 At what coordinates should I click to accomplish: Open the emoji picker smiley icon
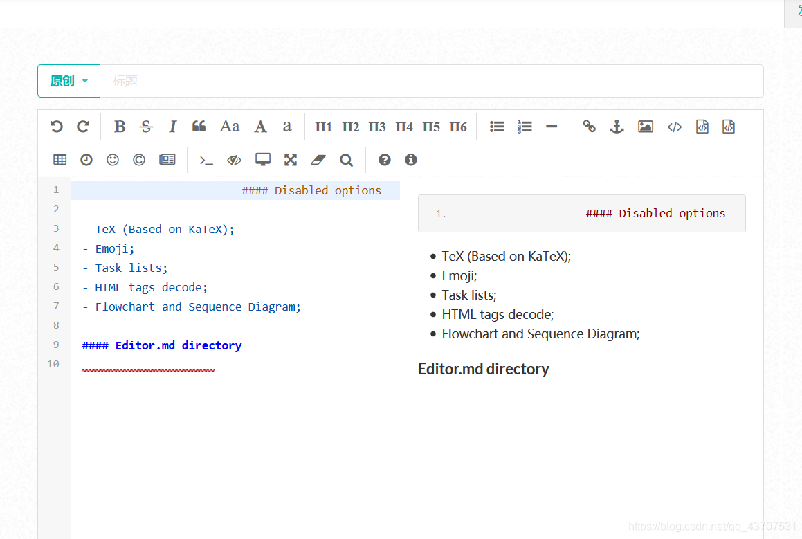(x=113, y=160)
